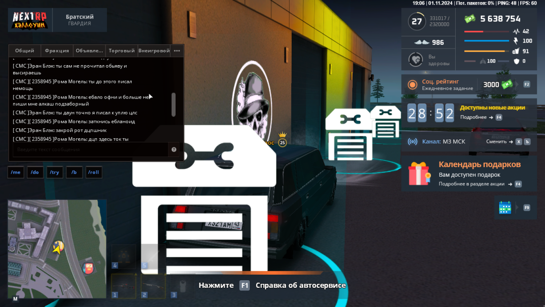Click the chat scrollbar thumb
This screenshot has width=545, height=307.
pyautogui.click(x=174, y=105)
